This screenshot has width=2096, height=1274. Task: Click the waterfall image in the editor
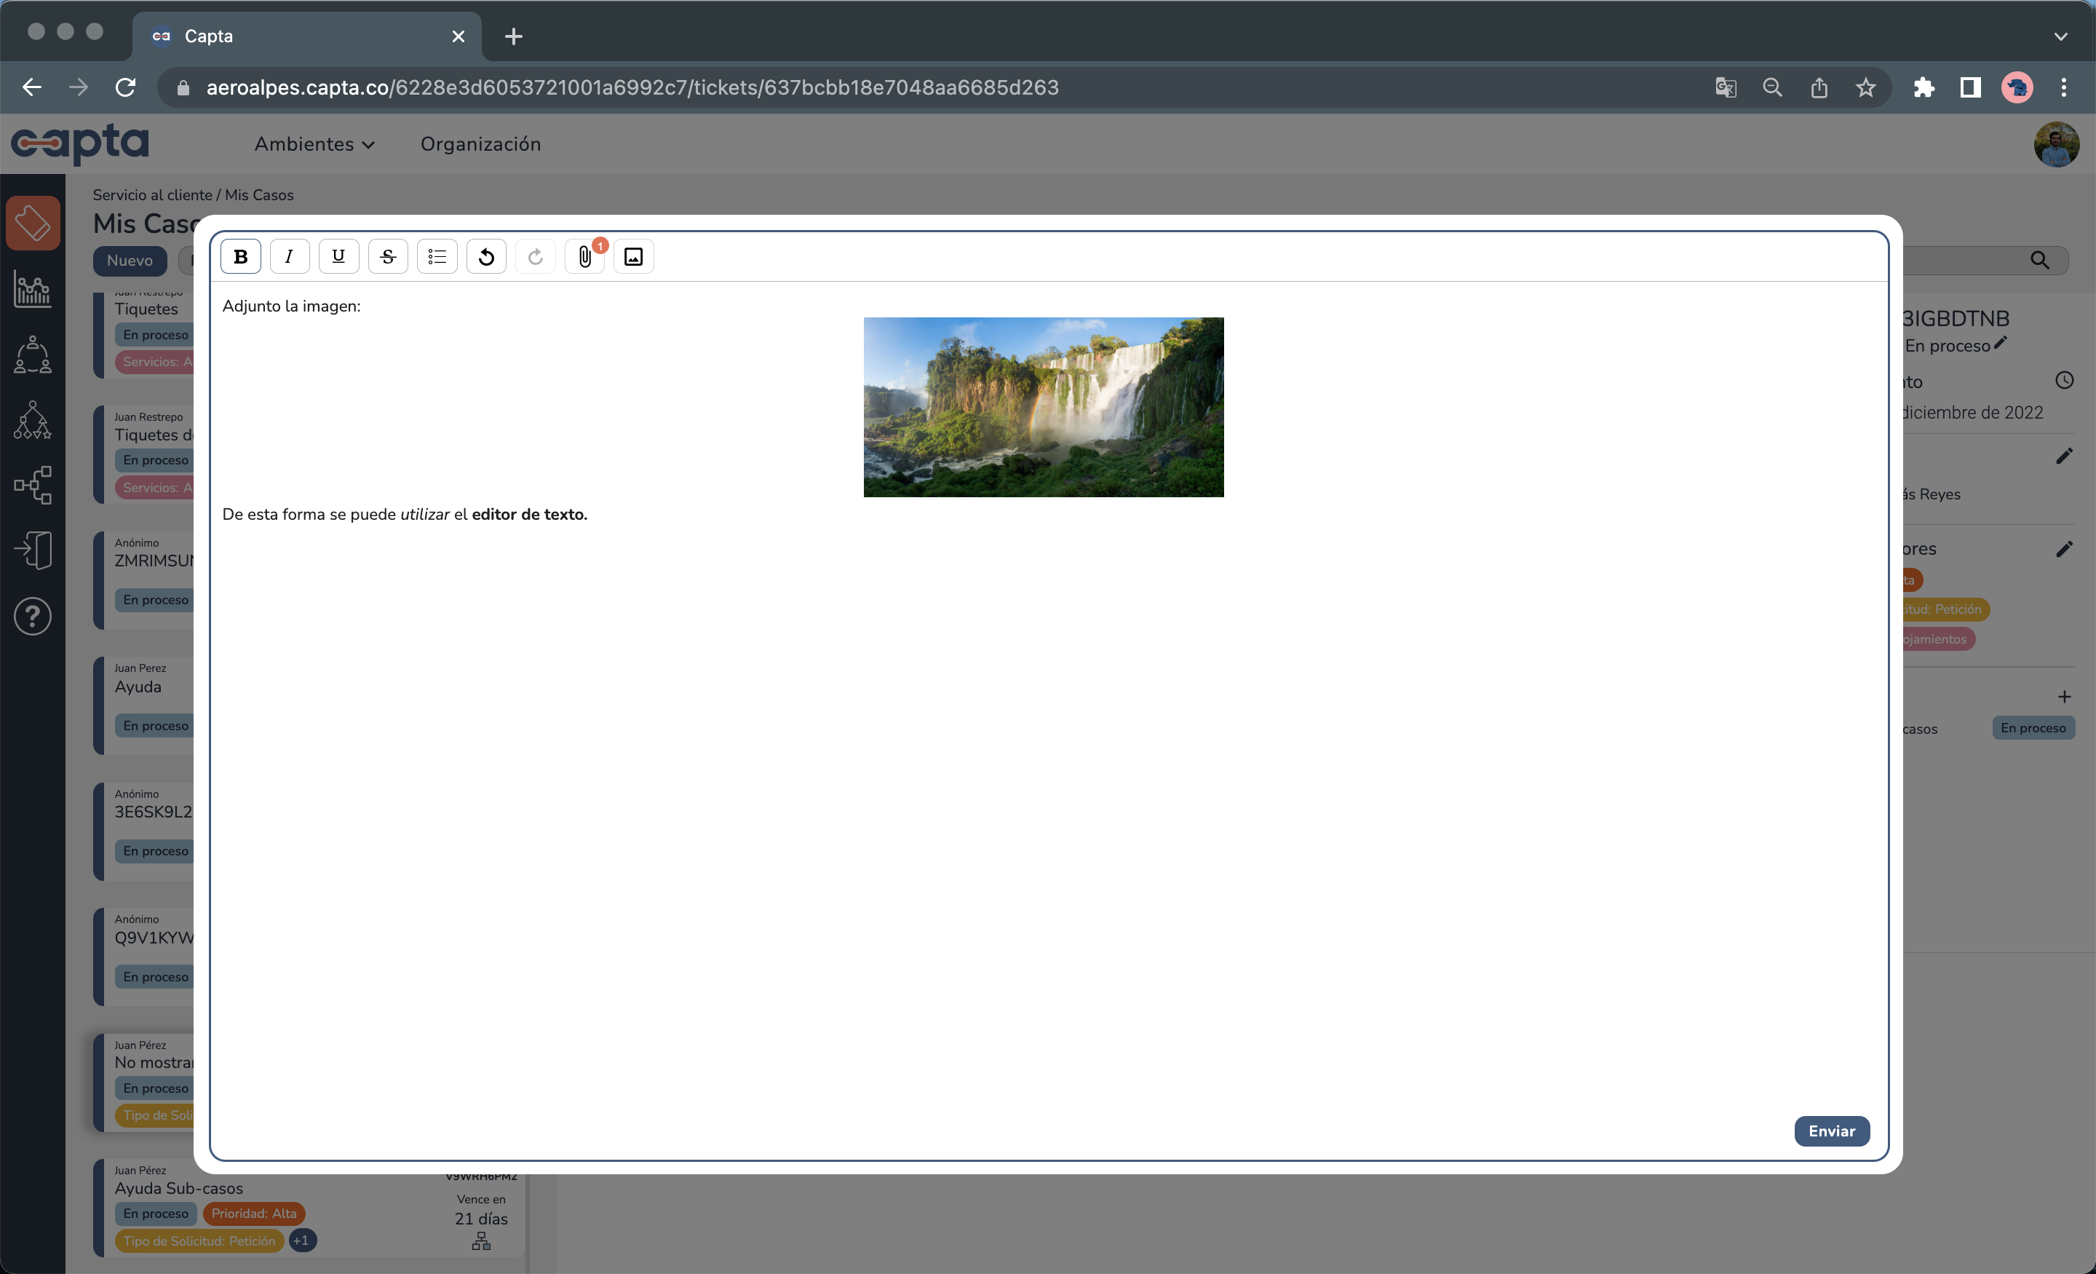tap(1043, 407)
